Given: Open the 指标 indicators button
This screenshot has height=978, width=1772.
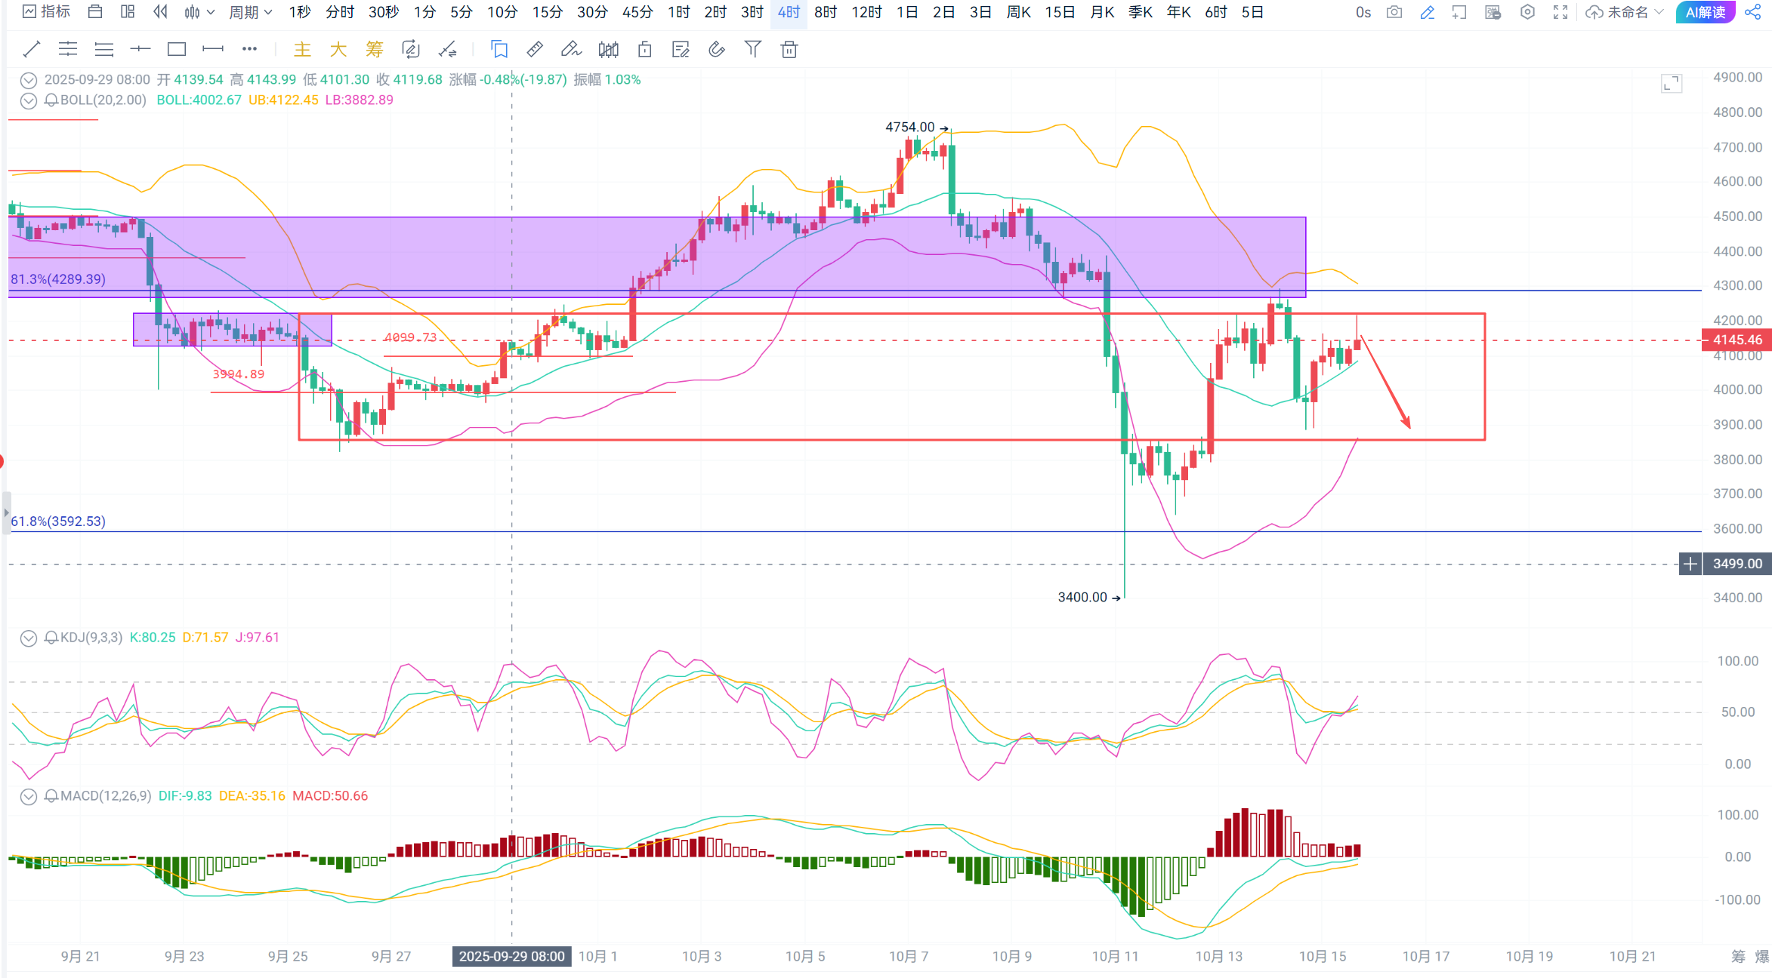Looking at the screenshot, I should [47, 12].
